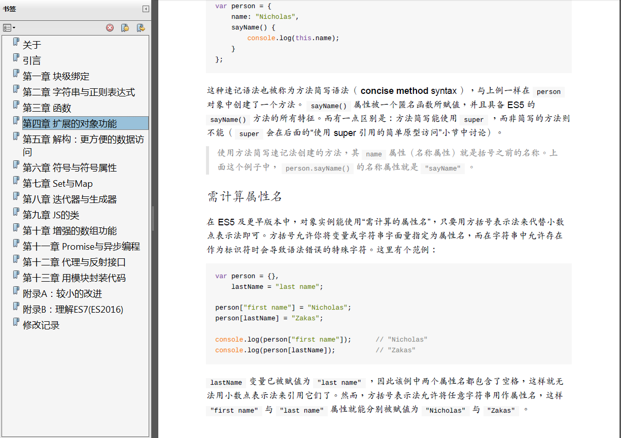Click the 'concise method syntax' English phrase
Image resolution: width=621 pixels, height=438 pixels.
tap(408, 91)
